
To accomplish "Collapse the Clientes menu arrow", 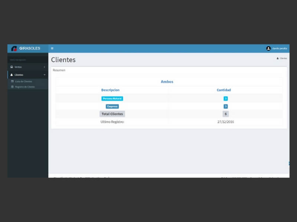I will click(45, 75).
